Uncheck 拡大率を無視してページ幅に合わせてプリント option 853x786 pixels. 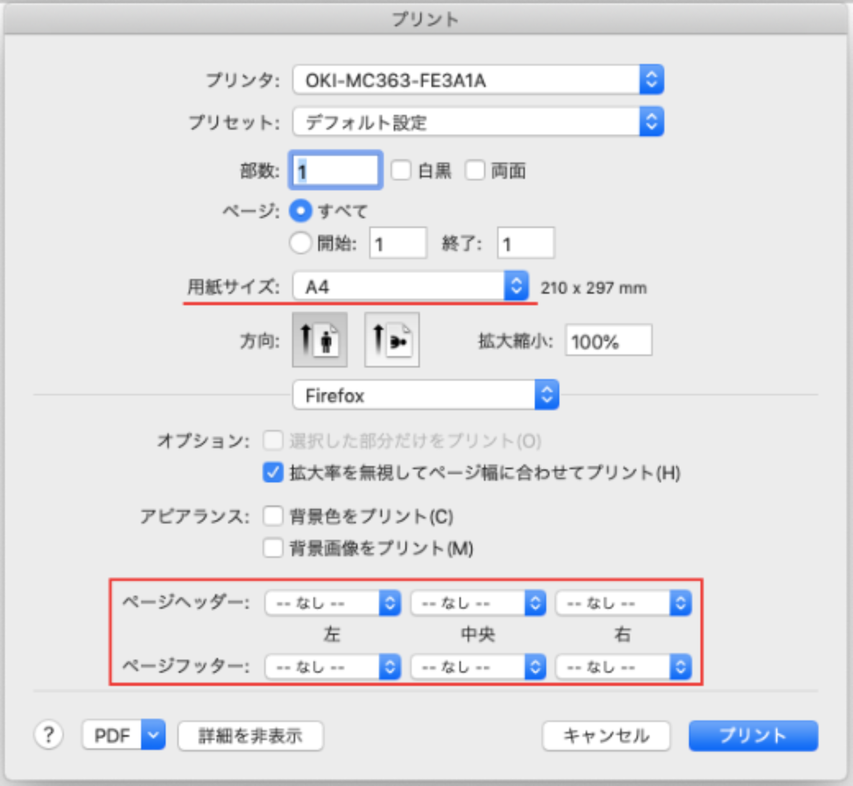tap(273, 473)
